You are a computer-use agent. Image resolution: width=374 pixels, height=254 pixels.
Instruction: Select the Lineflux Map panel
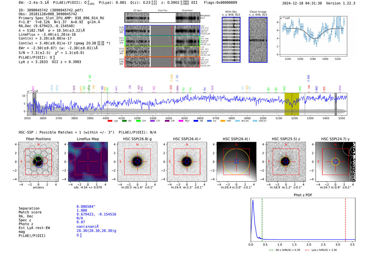88,162
